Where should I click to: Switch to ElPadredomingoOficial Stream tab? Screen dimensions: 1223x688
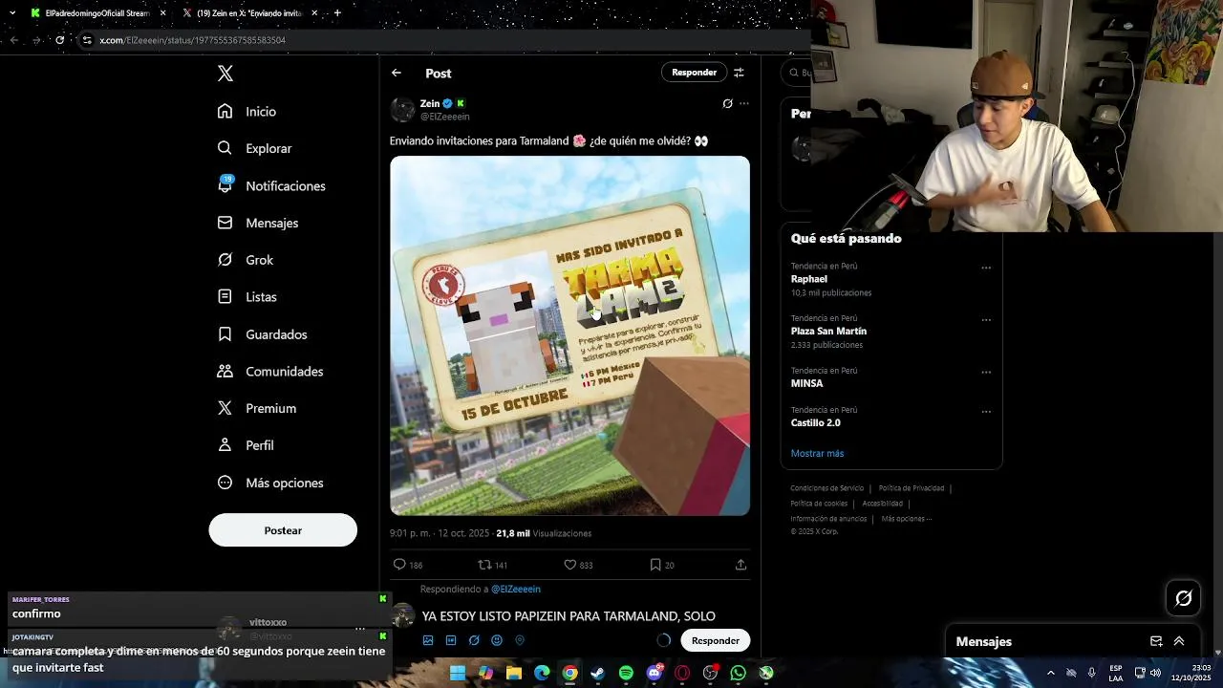tap(97, 13)
